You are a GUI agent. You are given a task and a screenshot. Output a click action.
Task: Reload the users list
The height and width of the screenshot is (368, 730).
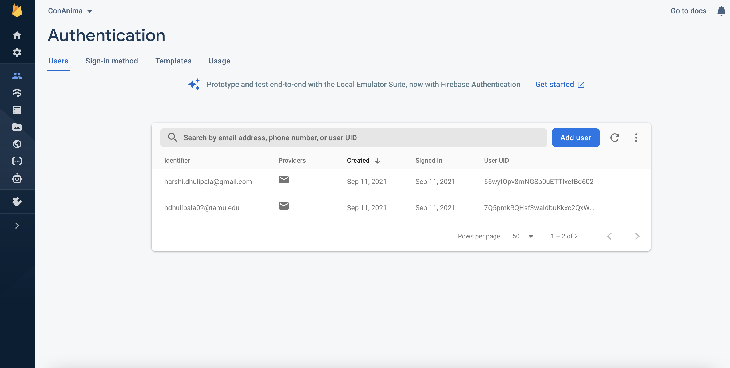point(614,138)
